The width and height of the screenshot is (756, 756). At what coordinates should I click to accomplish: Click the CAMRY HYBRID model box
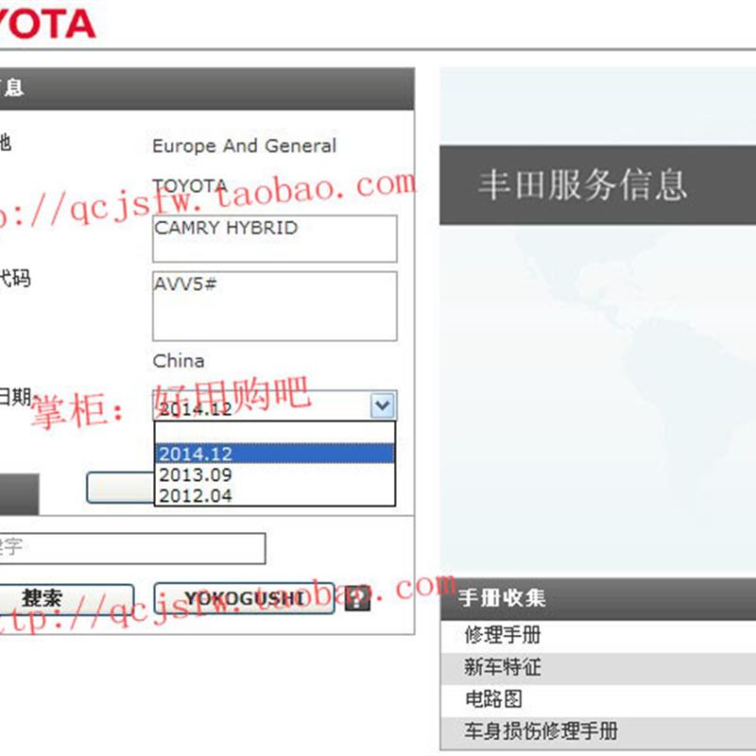275,239
